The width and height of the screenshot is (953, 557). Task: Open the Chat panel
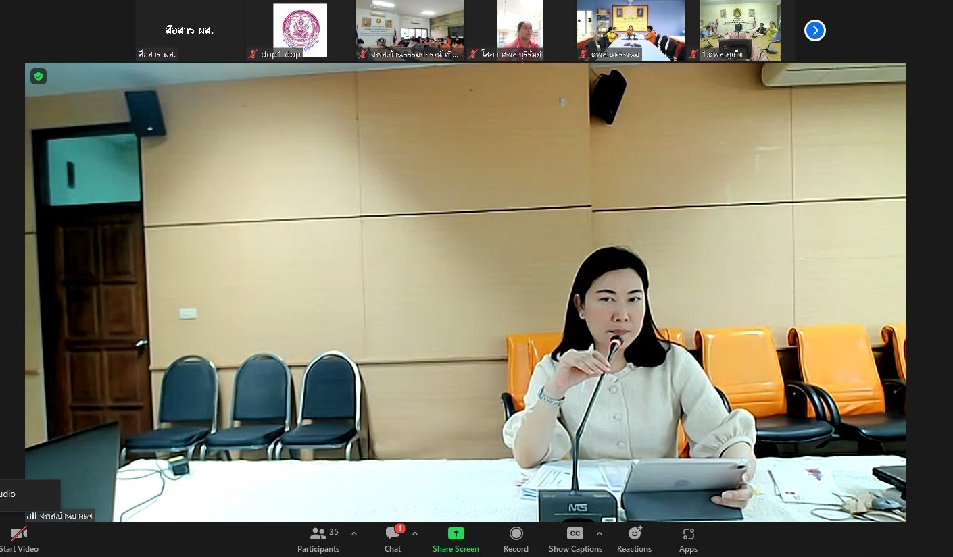(393, 540)
